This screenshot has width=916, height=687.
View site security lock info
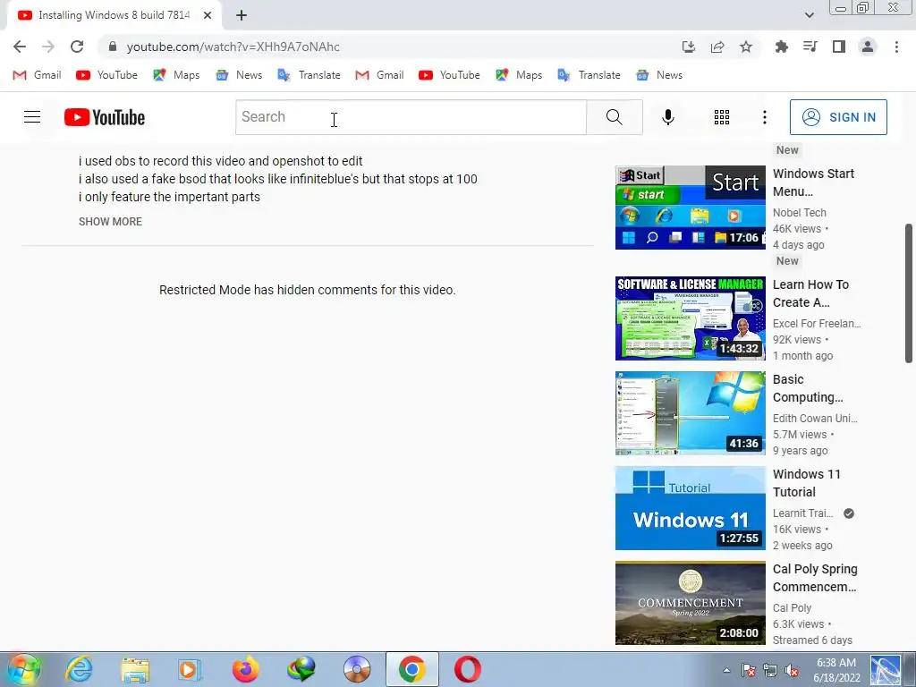[x=113, y=47]
